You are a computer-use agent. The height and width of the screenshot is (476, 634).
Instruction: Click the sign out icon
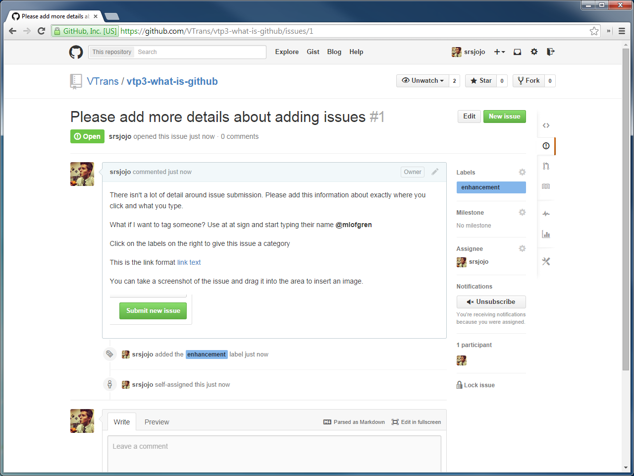point(550,52)
